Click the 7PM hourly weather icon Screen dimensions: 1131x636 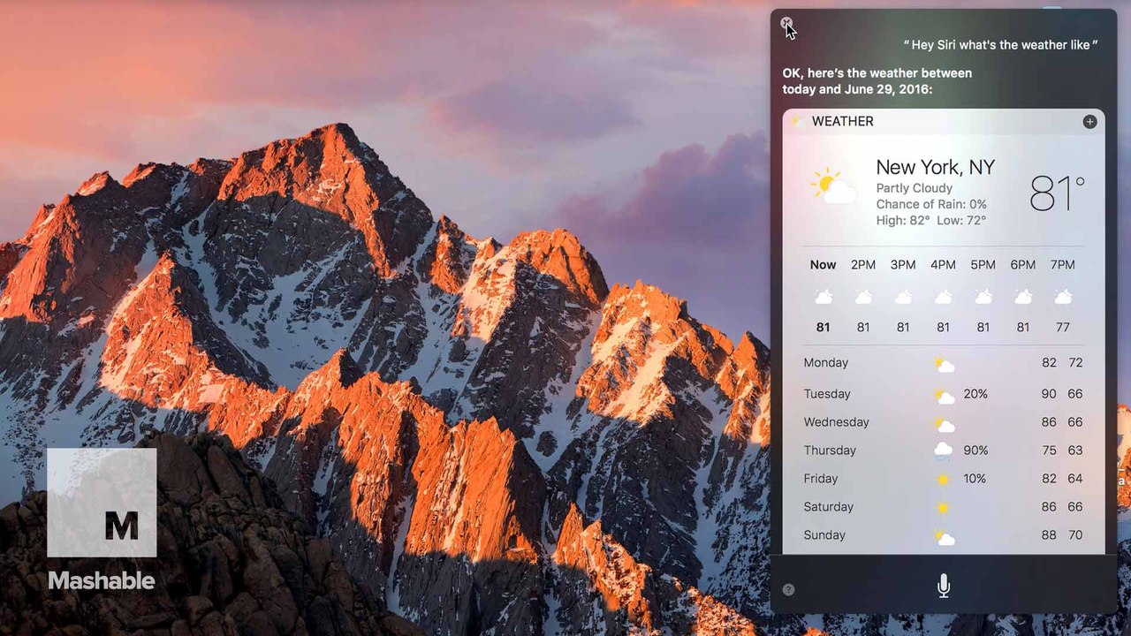pos(1063,297)
